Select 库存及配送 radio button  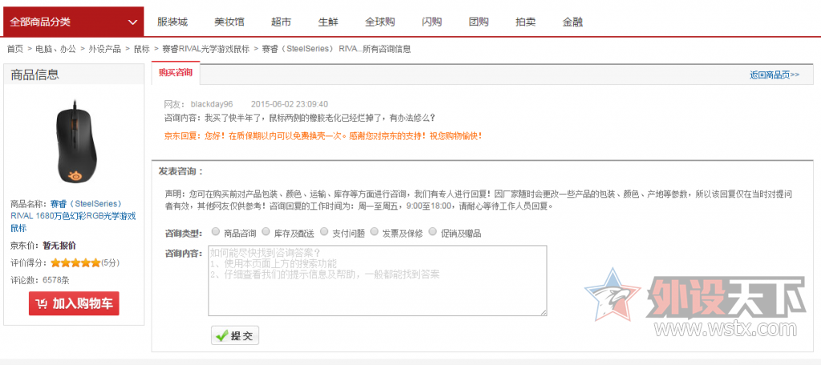pyautogui.click(x=265, y=231)
